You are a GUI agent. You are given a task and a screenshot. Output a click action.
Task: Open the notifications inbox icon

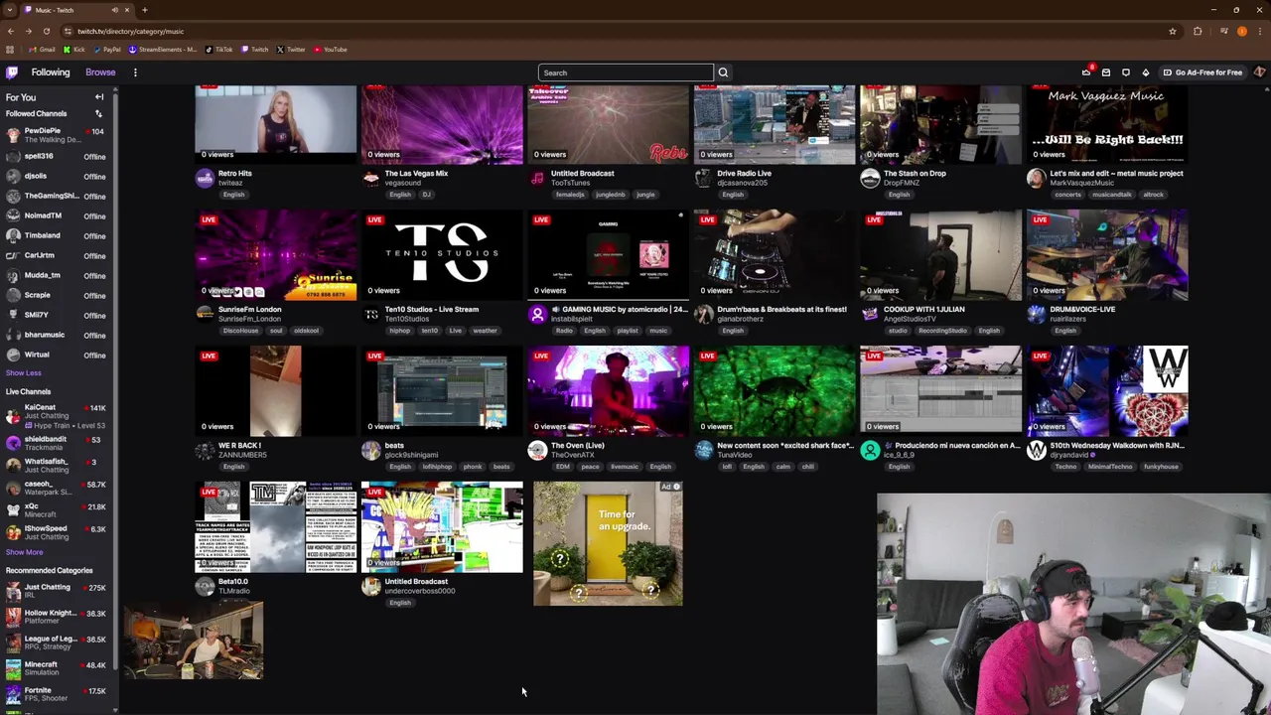click(x=1106, y=72)
